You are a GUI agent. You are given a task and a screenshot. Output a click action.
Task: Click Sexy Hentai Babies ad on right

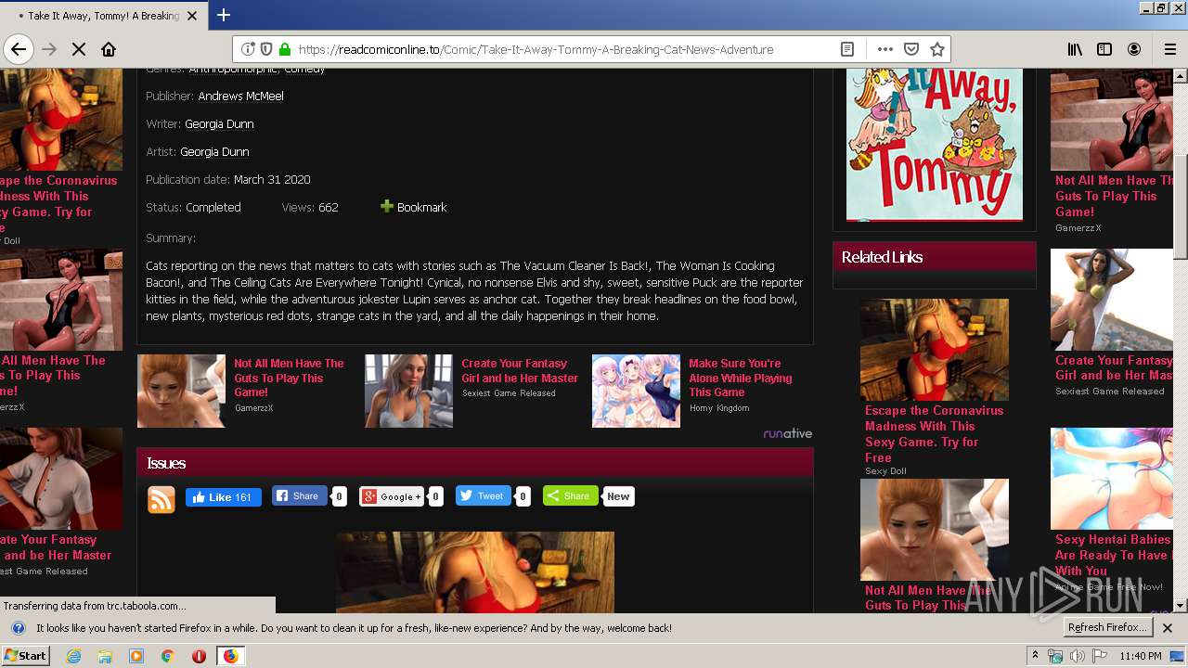tap(1112, 554)
